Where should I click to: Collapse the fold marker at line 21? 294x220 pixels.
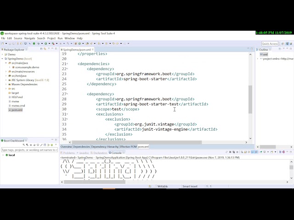point(68,64)
